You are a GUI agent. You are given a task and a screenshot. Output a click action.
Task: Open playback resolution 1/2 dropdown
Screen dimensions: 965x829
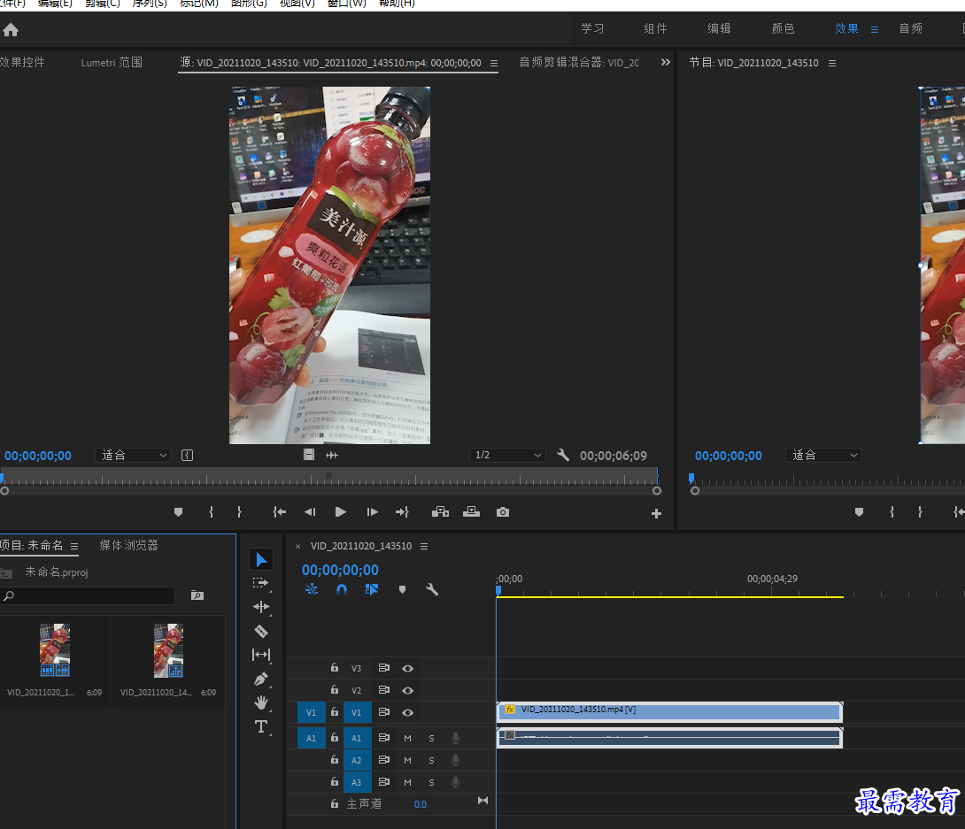point(507,455)
